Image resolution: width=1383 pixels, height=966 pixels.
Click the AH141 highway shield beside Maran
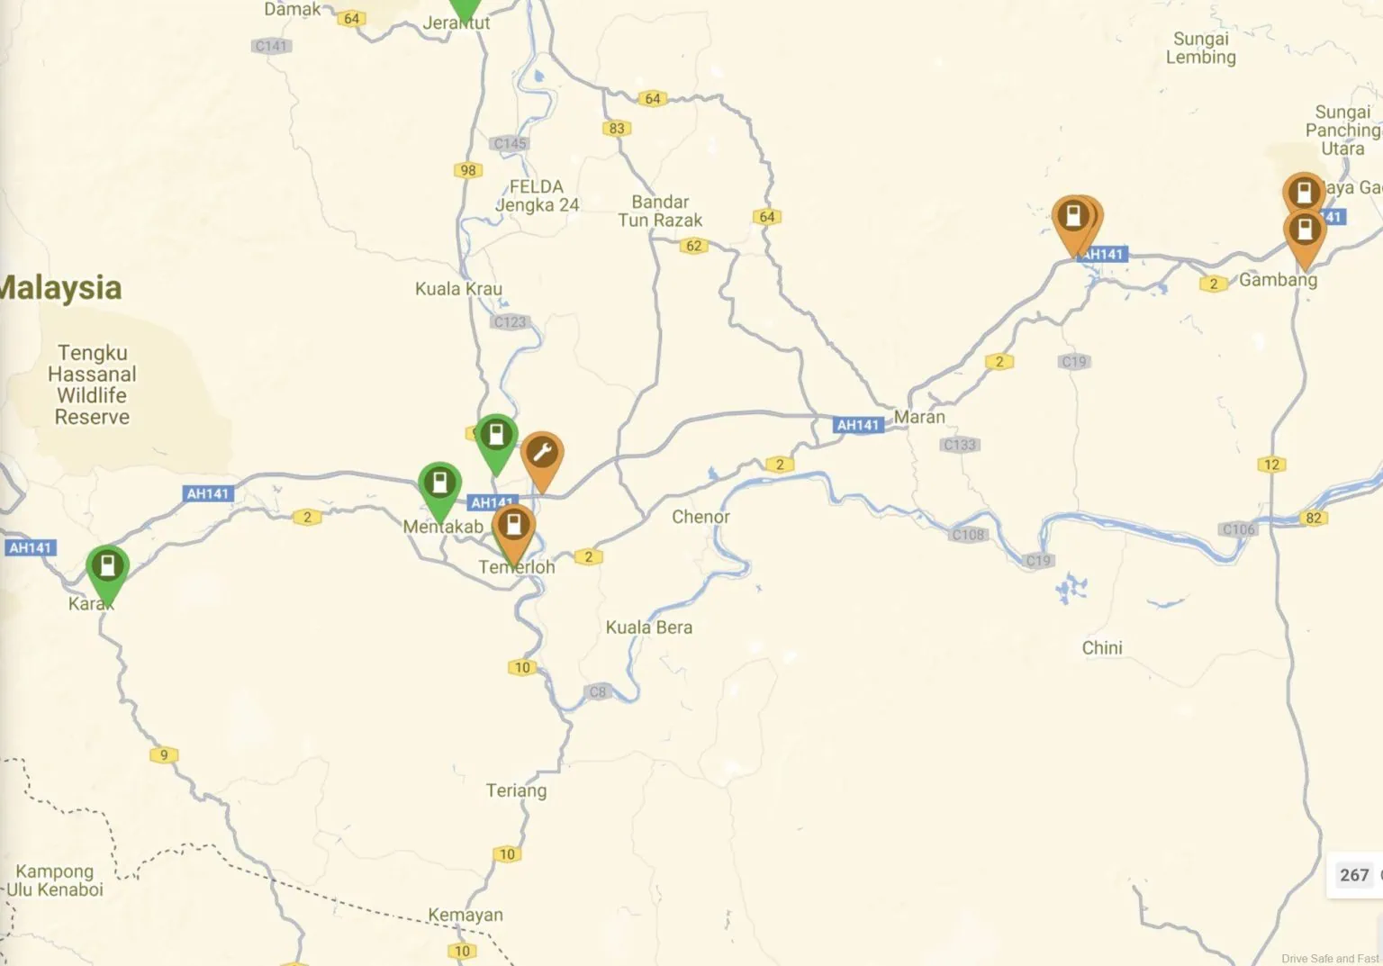point(858,425)
